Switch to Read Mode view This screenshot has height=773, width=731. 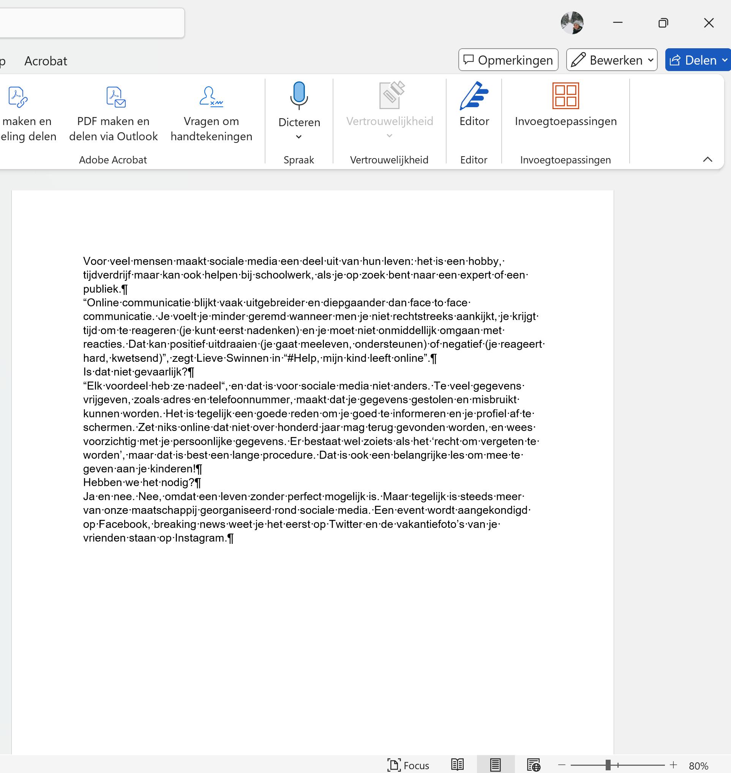[457, 765]
